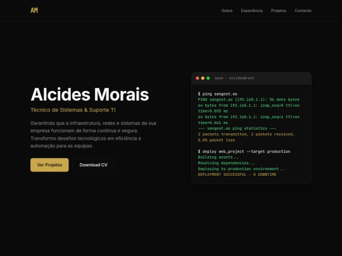
Task: Click 'Técnico de Sistemas & Suporte TI' subtitle
Action: pyautogui.click(x=73, y=110)
